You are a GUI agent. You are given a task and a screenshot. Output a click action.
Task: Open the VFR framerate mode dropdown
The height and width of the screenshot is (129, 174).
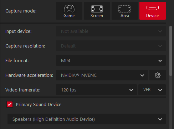pyautogui.click(x=152, y=90)
